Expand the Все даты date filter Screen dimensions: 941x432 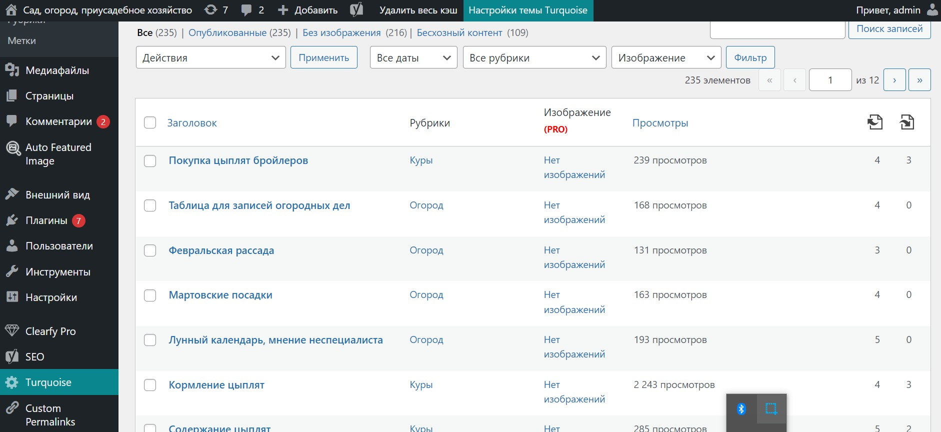[413, 57]
